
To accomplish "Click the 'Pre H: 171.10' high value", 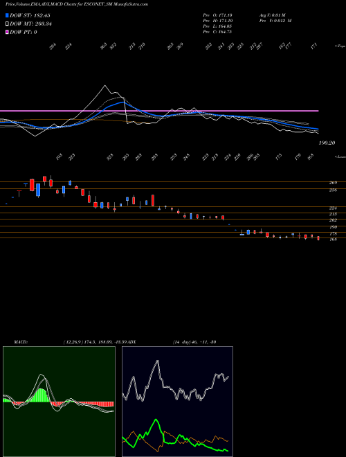I will (x=217, y=21).
